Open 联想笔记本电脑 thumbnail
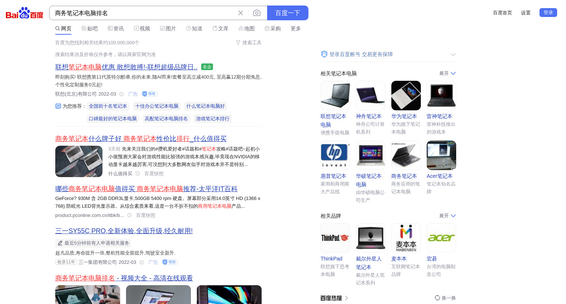The height and width of the screenshot is (304, 566). 335,96
